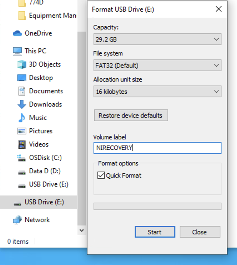Close the Format USB Drive dialog
Screen dimensions: 237x265
(219, 9)
